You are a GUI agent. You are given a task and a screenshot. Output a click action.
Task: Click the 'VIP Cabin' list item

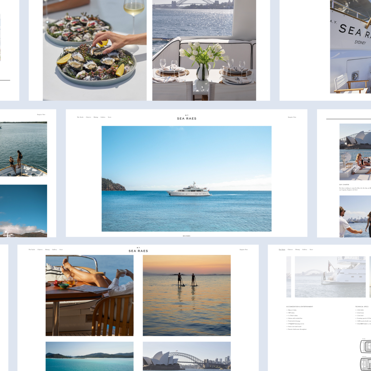(291, 313)
